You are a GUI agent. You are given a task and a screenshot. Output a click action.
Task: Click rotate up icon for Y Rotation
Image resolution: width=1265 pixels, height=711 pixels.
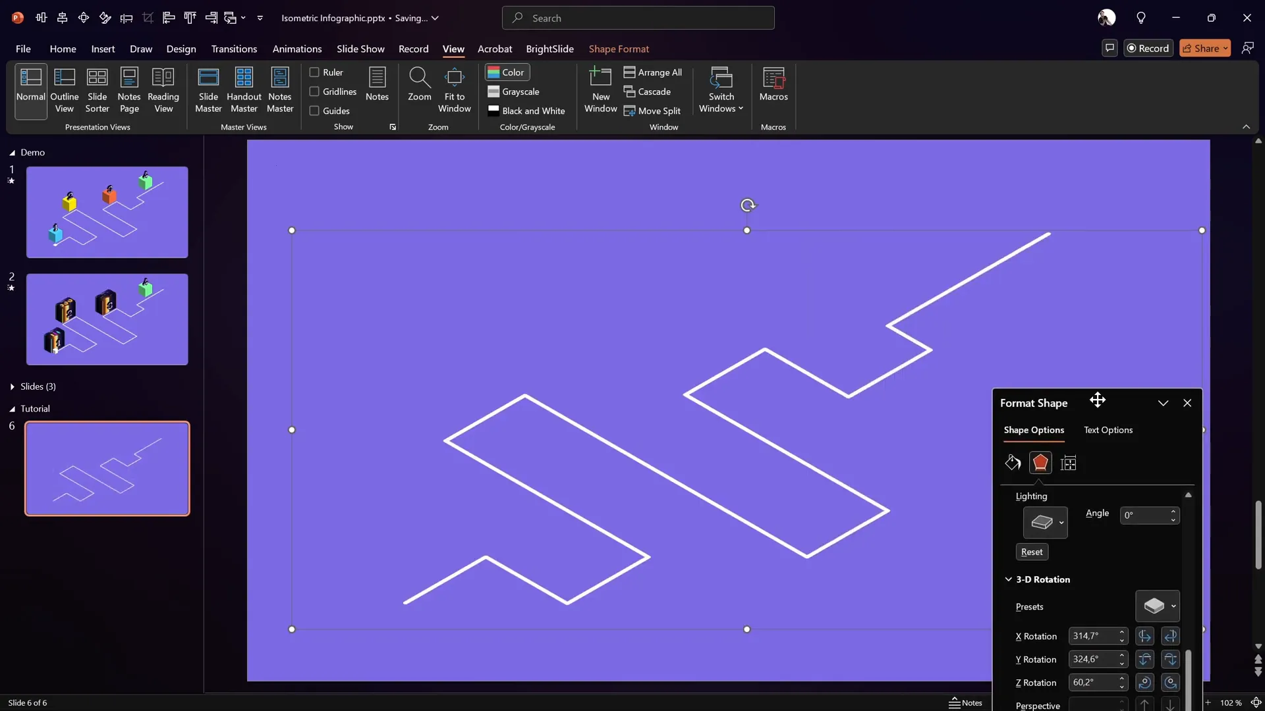(1144, 659)
